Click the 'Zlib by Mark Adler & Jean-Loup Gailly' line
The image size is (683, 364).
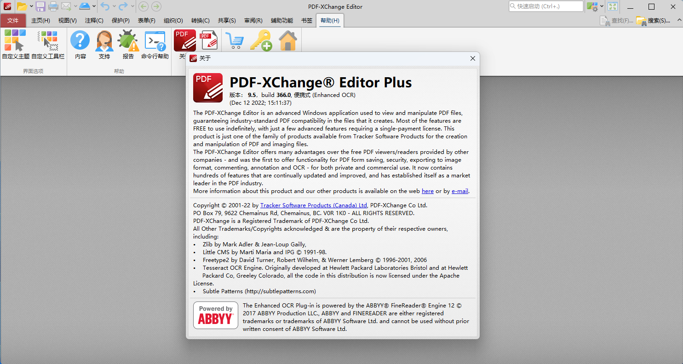point(254,245)
